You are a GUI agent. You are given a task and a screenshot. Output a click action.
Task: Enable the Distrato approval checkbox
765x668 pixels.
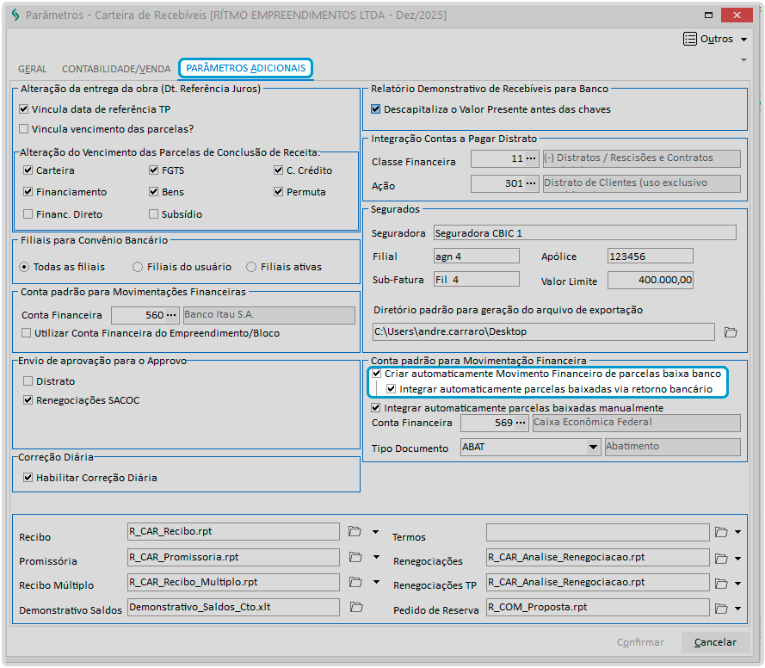click(x=28, y=381)
